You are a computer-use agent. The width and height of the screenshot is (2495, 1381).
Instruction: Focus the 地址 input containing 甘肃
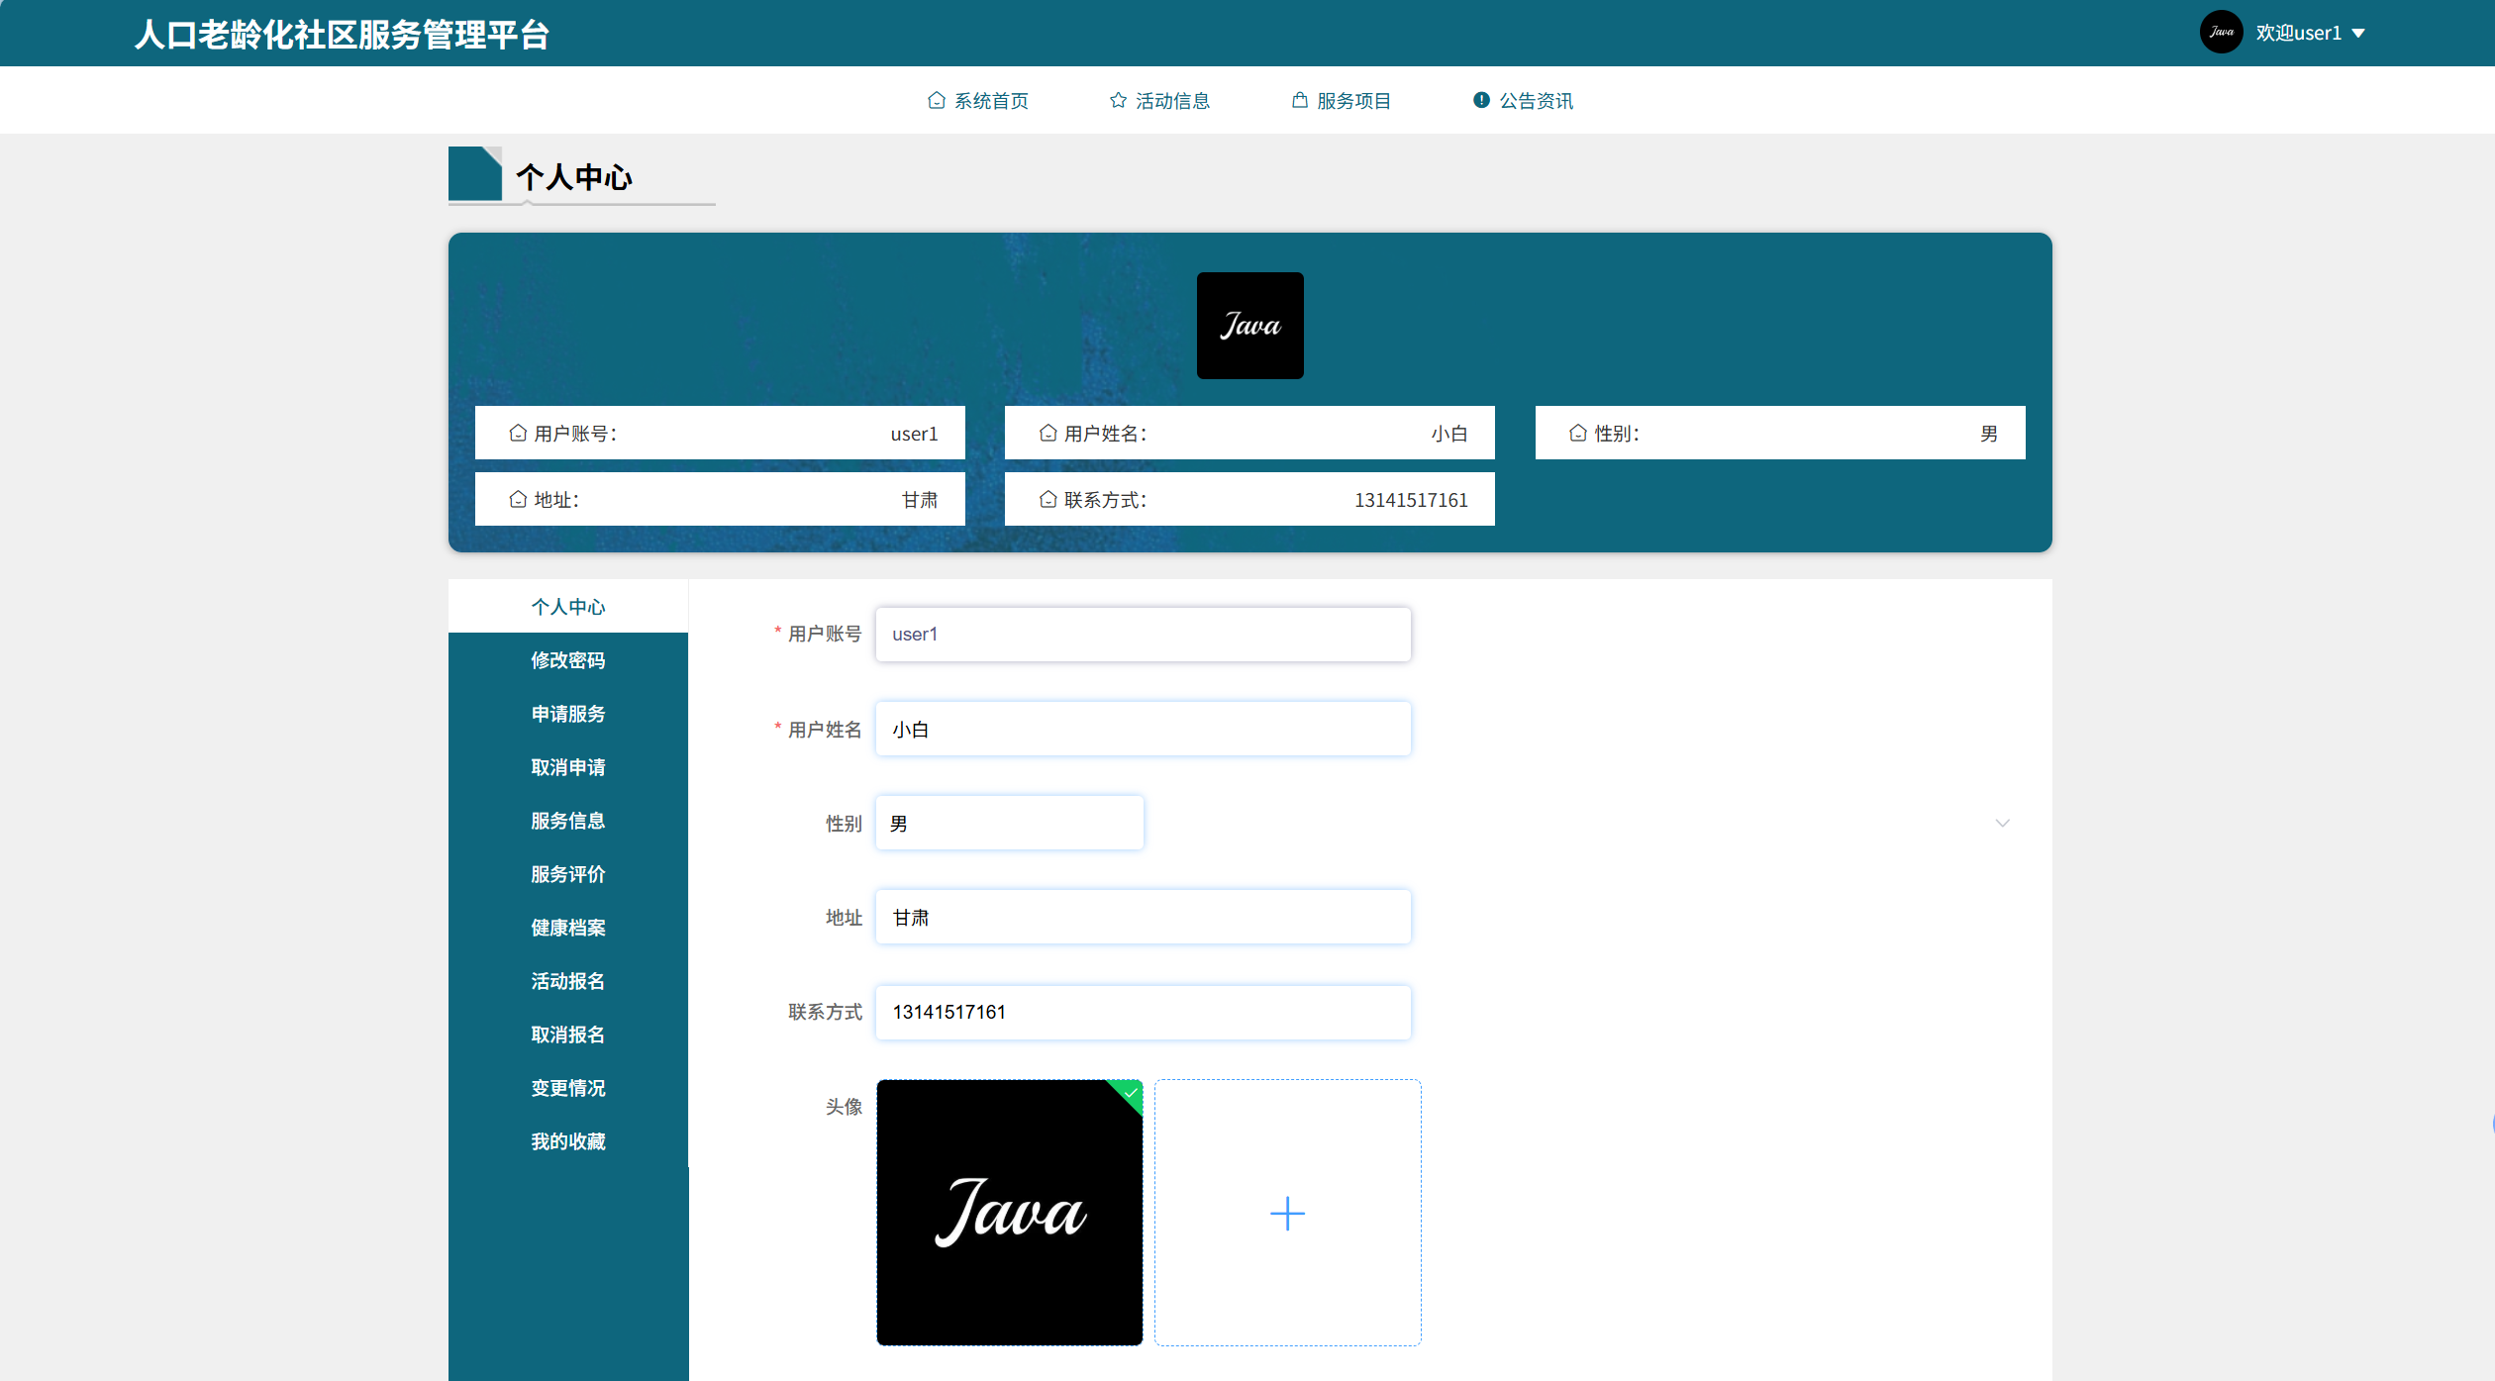1143,918
